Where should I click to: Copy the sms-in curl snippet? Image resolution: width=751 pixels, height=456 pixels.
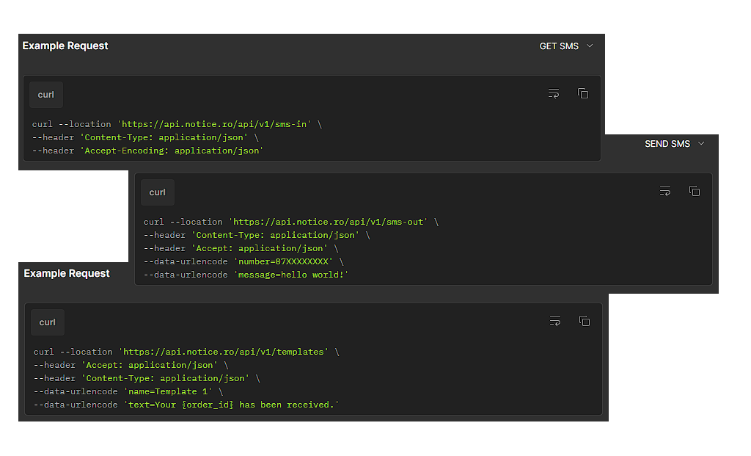[x=583, y=93]
